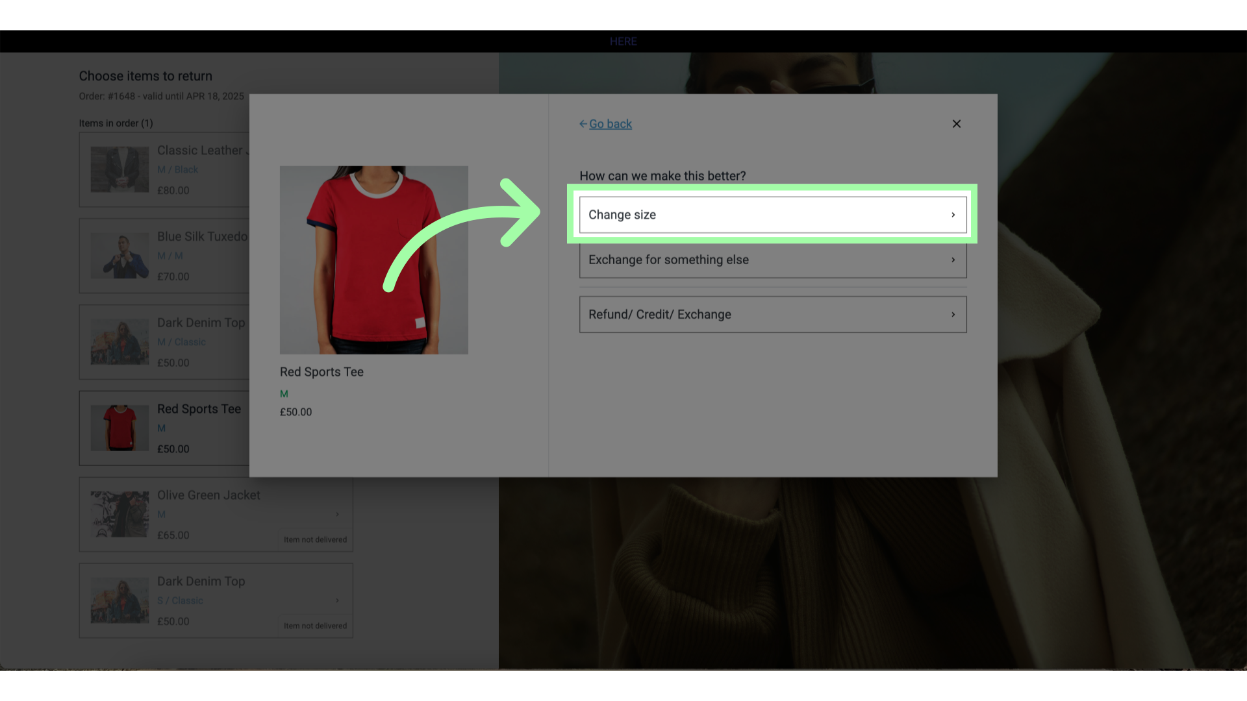Image resolution: width=1247 pixels, height=701 pixels.
Task: Click Order #1648 validity text
Action: (162, 96)
